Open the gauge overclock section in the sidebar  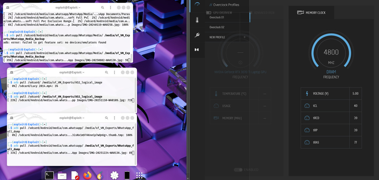click(x=197, y=4)
